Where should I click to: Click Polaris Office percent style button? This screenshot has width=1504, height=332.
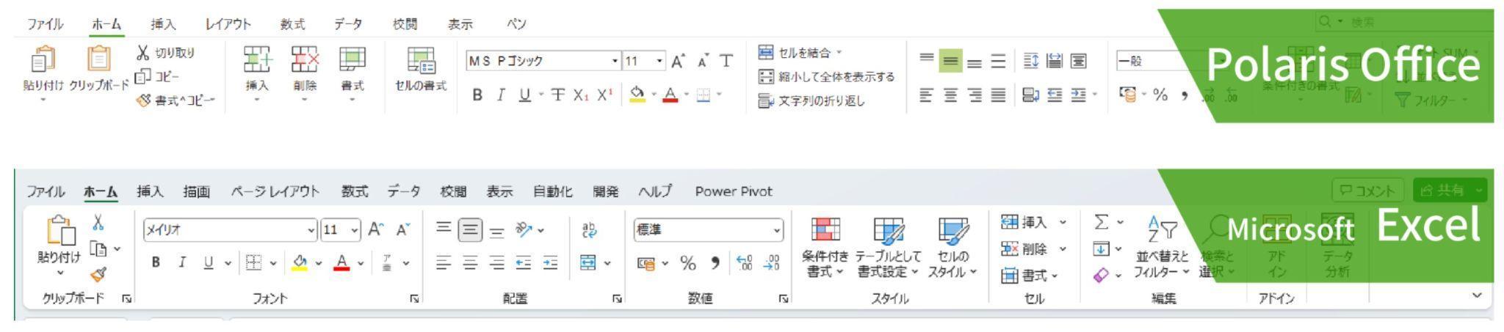(1161, 95)
